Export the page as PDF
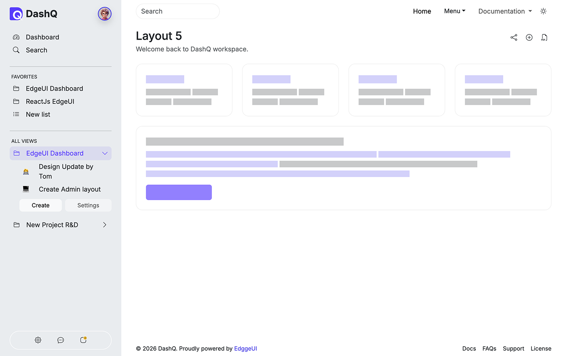566x356 pixels. [x=544, y=37]
